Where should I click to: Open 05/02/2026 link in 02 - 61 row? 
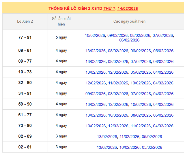coord(152,147)
